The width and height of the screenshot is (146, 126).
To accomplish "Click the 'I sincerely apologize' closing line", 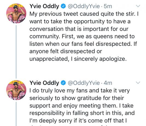I will pyautogui.click(x=78, y=59).
